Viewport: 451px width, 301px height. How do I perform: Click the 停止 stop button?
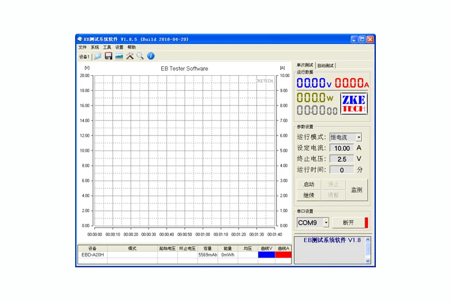click(333, 184)
